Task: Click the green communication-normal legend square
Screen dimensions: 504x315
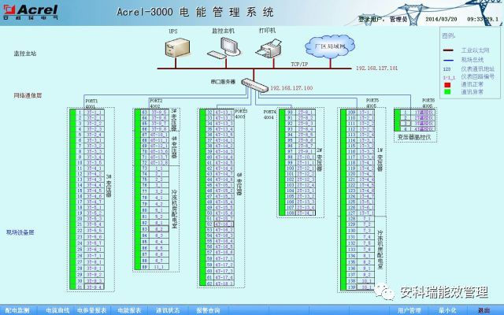Action: 447,91
